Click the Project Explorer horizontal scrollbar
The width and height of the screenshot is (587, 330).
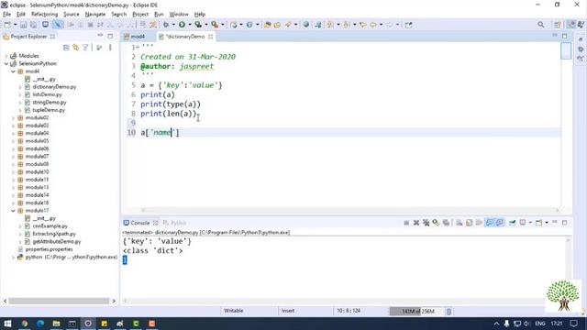tap(59, 301)
